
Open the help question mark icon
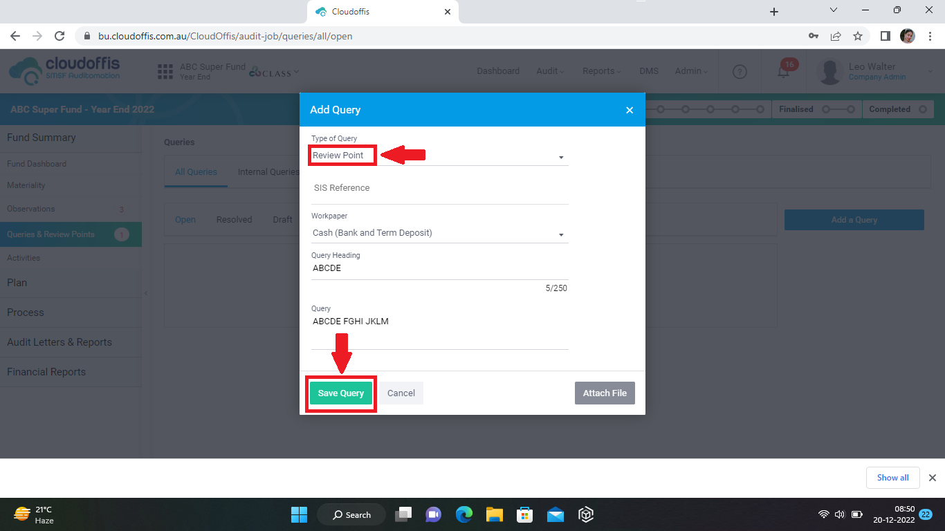[740, 71]
